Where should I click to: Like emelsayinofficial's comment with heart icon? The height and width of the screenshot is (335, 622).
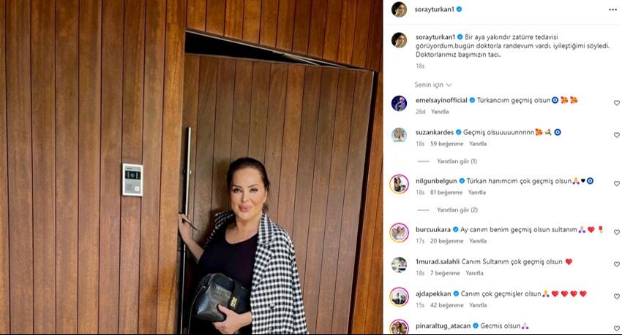coord(616,103)
